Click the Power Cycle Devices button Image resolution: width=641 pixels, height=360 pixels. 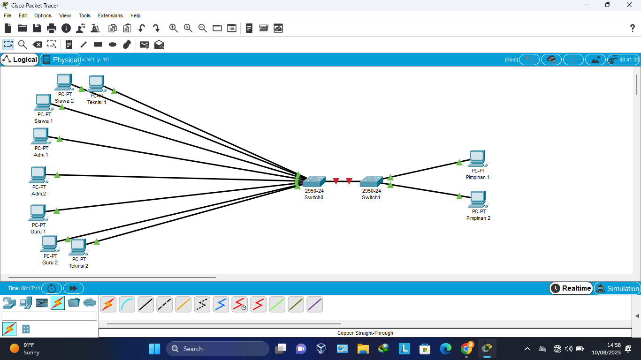[52, 288]
